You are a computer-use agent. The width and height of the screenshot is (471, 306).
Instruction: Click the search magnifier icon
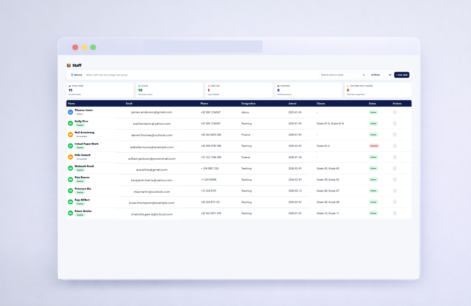tap(363, 75)
